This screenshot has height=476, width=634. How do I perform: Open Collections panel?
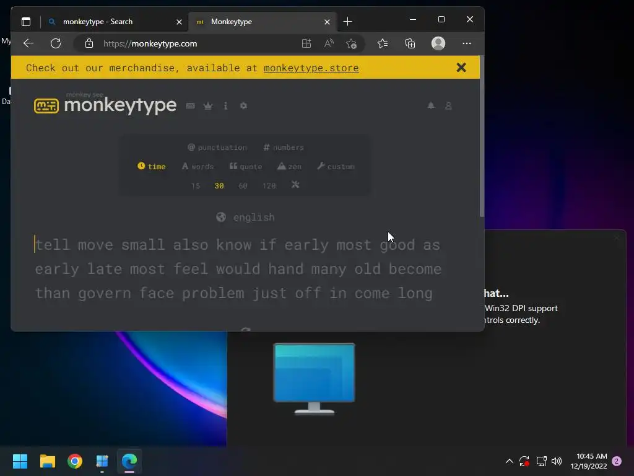(410, 43)
